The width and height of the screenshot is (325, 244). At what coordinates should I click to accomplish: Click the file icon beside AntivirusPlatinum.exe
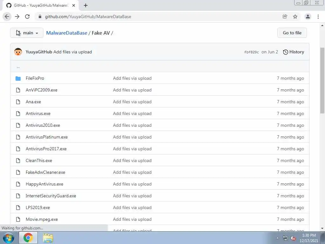point(18,137)
